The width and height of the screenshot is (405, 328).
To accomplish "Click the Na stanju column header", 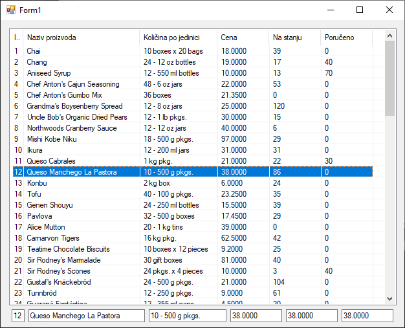I will [x=294, y=38].
